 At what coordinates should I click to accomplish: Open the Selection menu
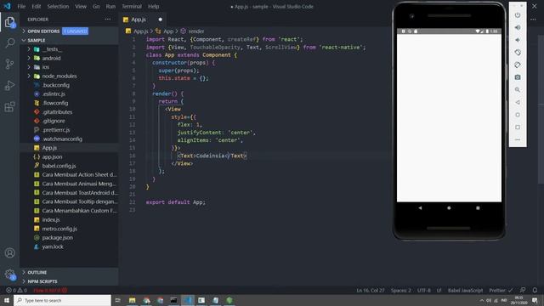pos(58,6)
